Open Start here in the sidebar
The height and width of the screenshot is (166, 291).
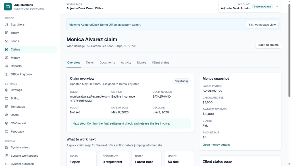(30, 24)
